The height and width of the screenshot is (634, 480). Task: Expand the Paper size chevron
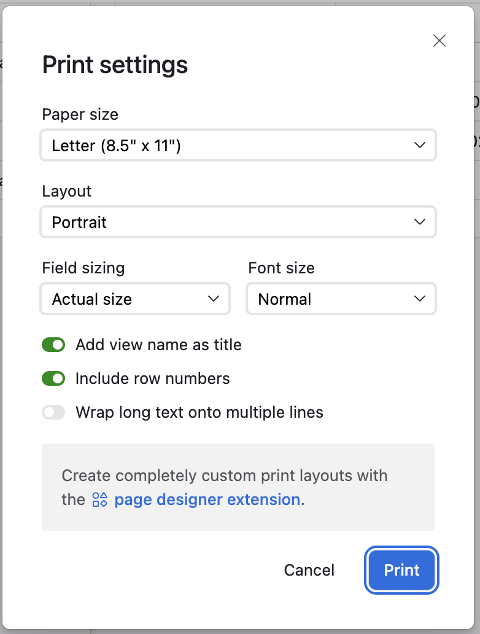click(419, 145)
